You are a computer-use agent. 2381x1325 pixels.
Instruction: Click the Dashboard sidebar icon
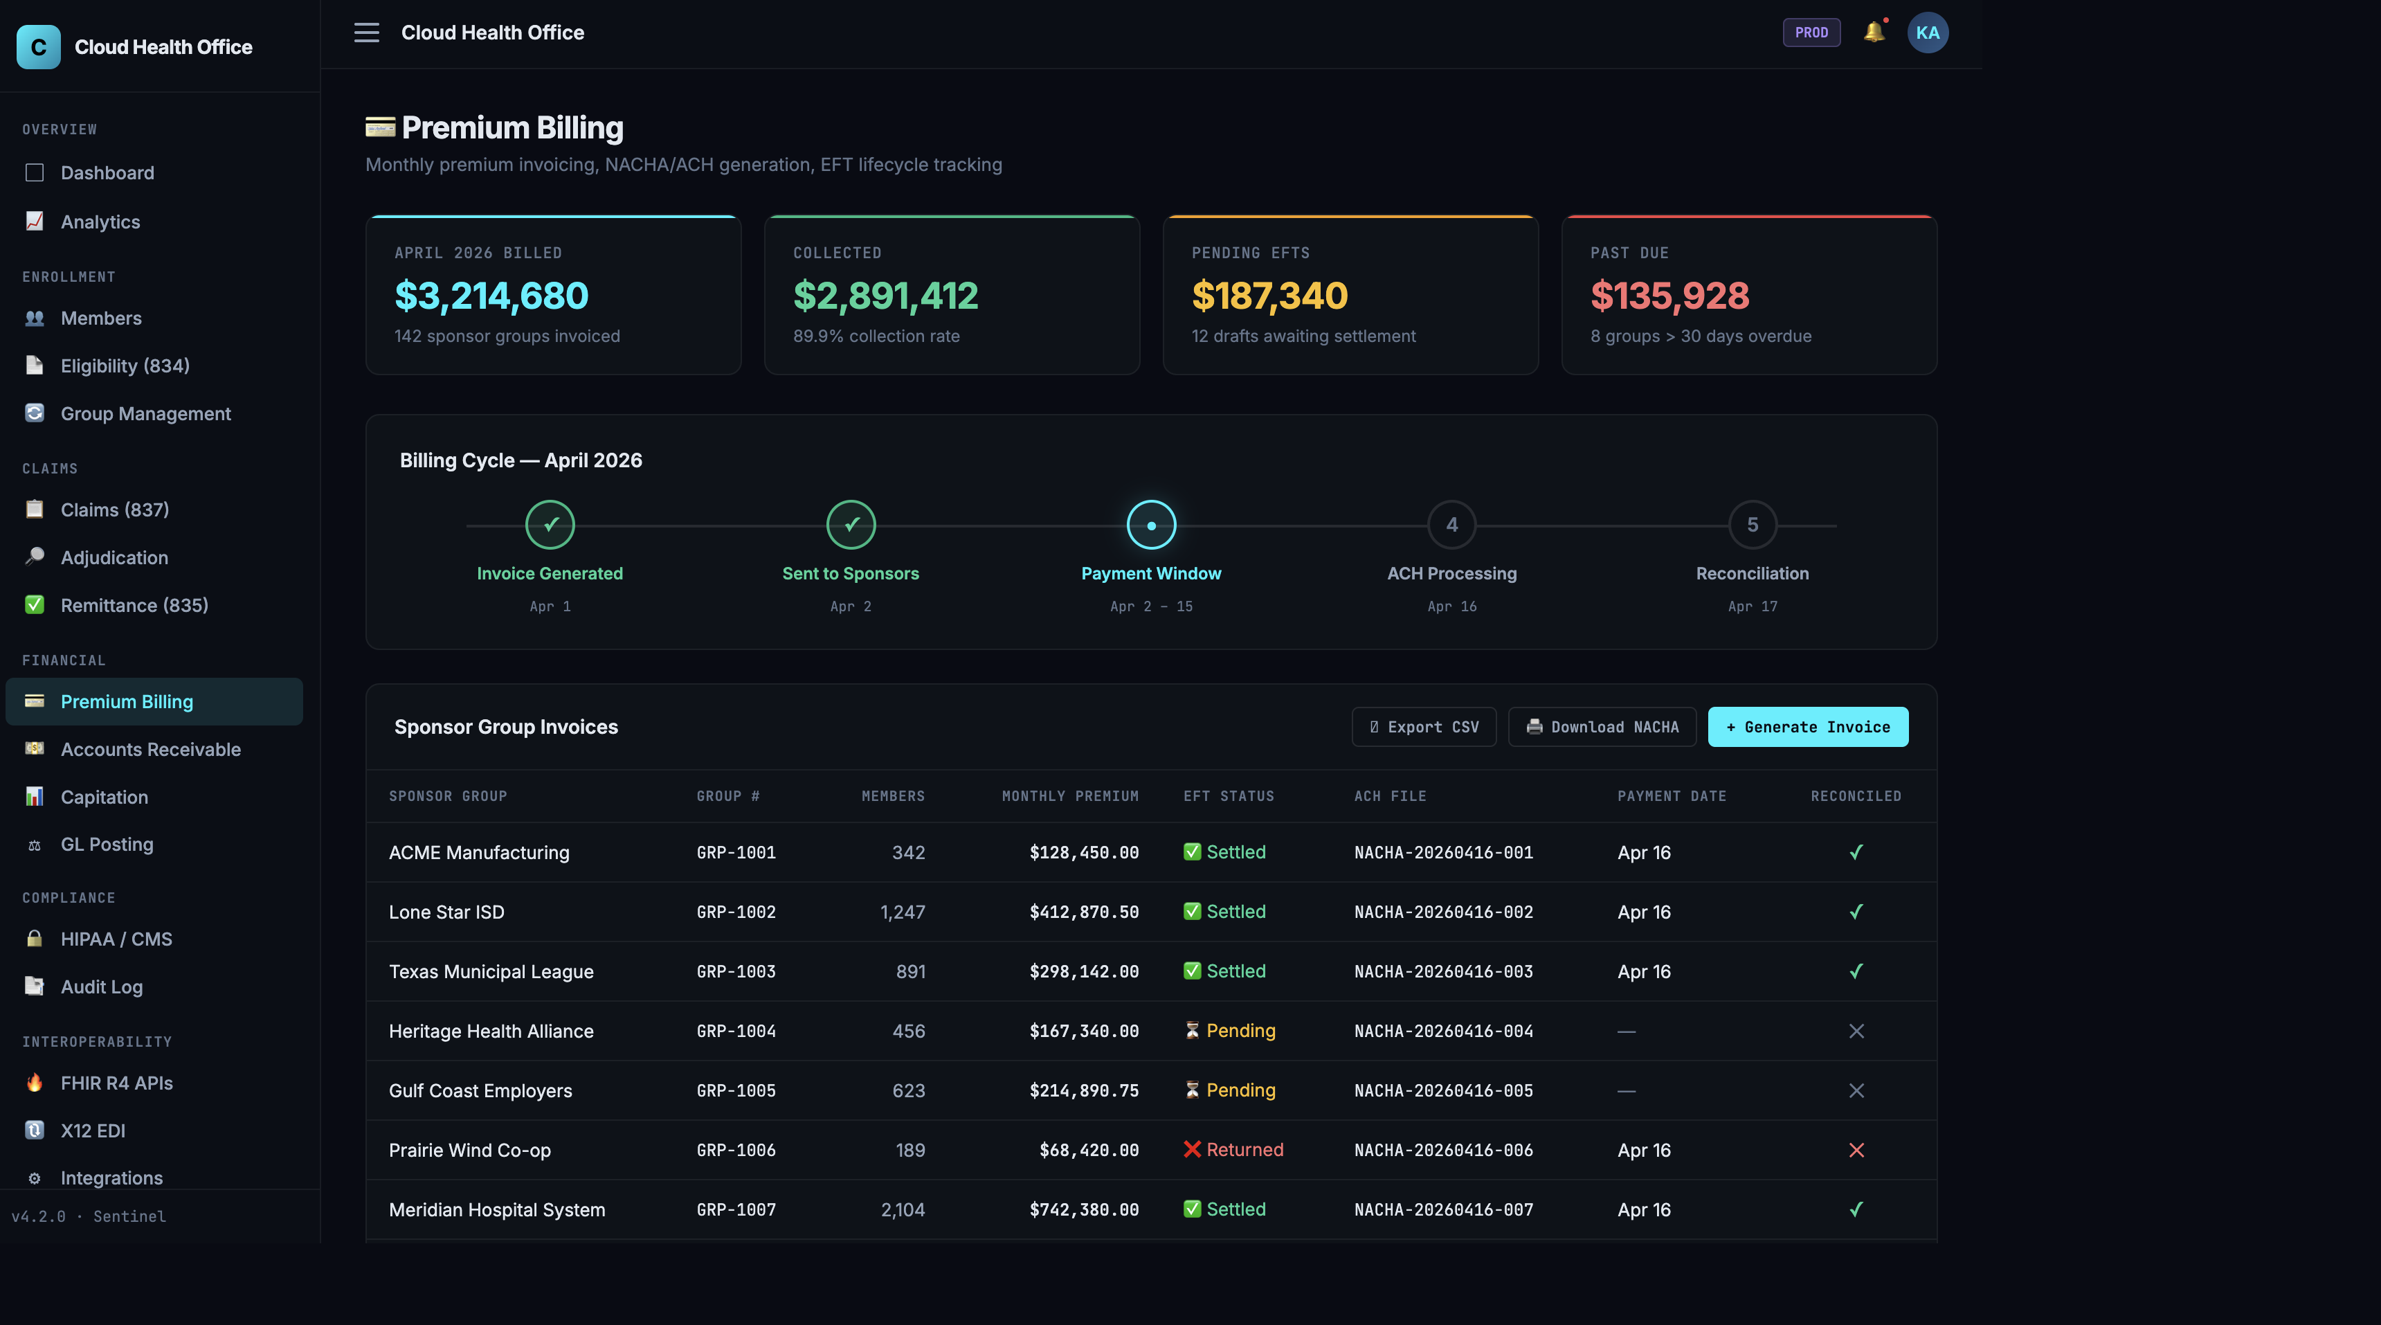pyautogui.click(x=34, y=173)
